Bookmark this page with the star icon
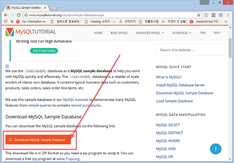This screenshot has width=234, height=163. click(199, 15)
